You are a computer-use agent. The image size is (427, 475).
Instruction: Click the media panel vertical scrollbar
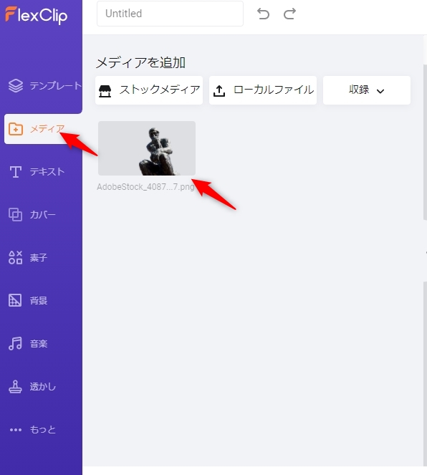425,143
